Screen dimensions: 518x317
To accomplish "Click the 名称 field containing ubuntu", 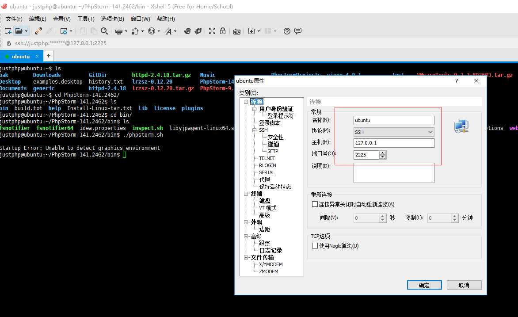I will (x=394, y=120).
